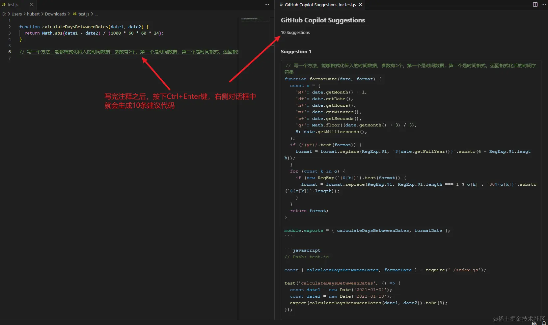
Task: Click the 'Suggestion 1' heading
Action: click(296, 51)
